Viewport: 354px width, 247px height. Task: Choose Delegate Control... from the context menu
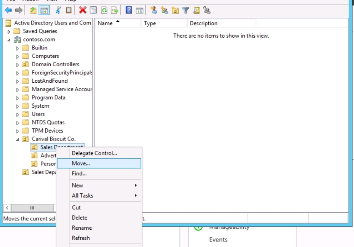coord(99,153)
